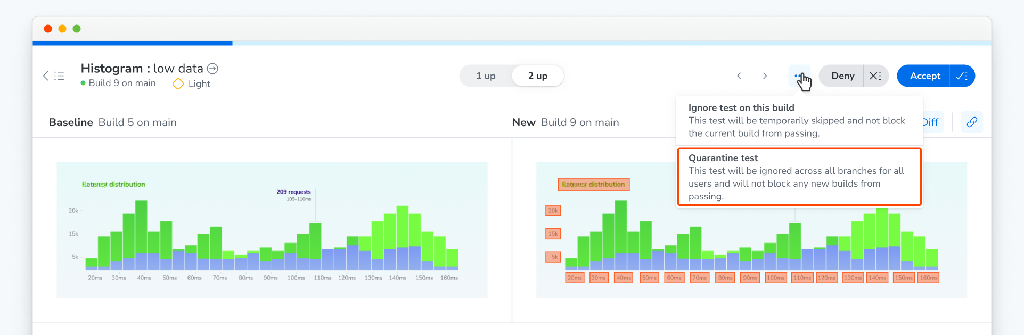The width and height of the screenshot is (1024, 335).
Task: Click the 209 requests tooltip in baseline
Action: tap(294, 195)
